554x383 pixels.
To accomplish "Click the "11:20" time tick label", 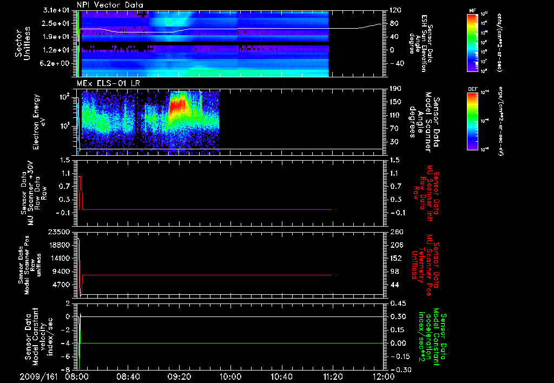I will (333, 377).
